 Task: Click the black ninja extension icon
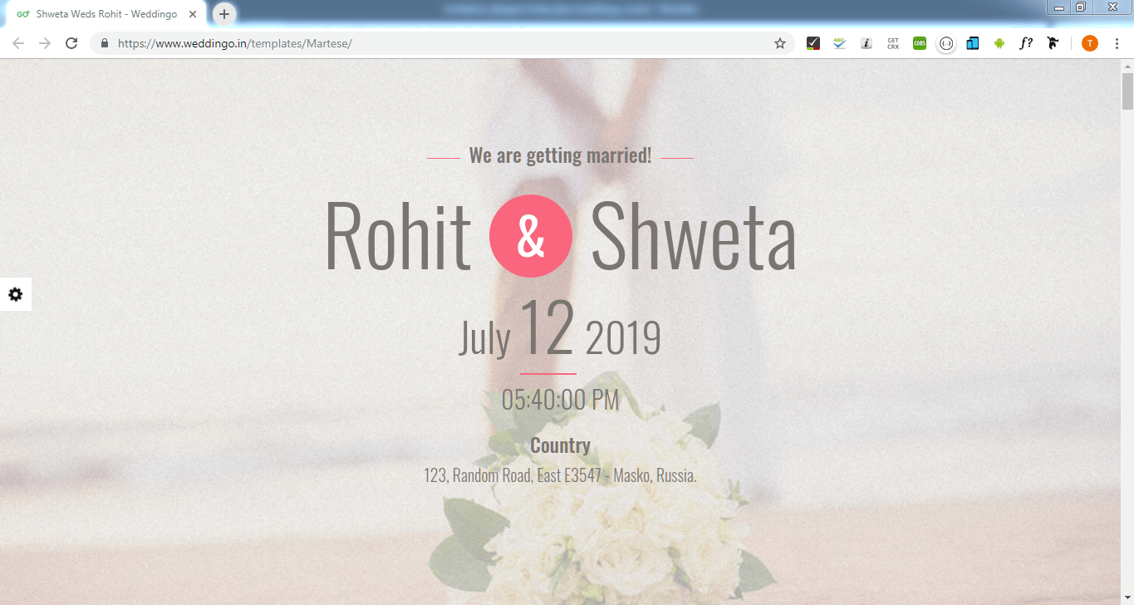coord(1053,43)
